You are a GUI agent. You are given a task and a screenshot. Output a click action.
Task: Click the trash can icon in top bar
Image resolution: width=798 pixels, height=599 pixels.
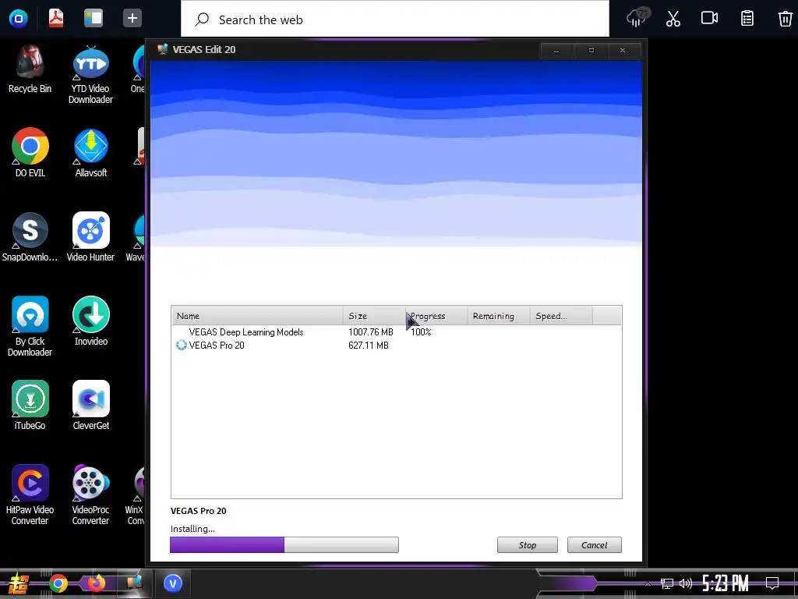[x=786, y=19]
